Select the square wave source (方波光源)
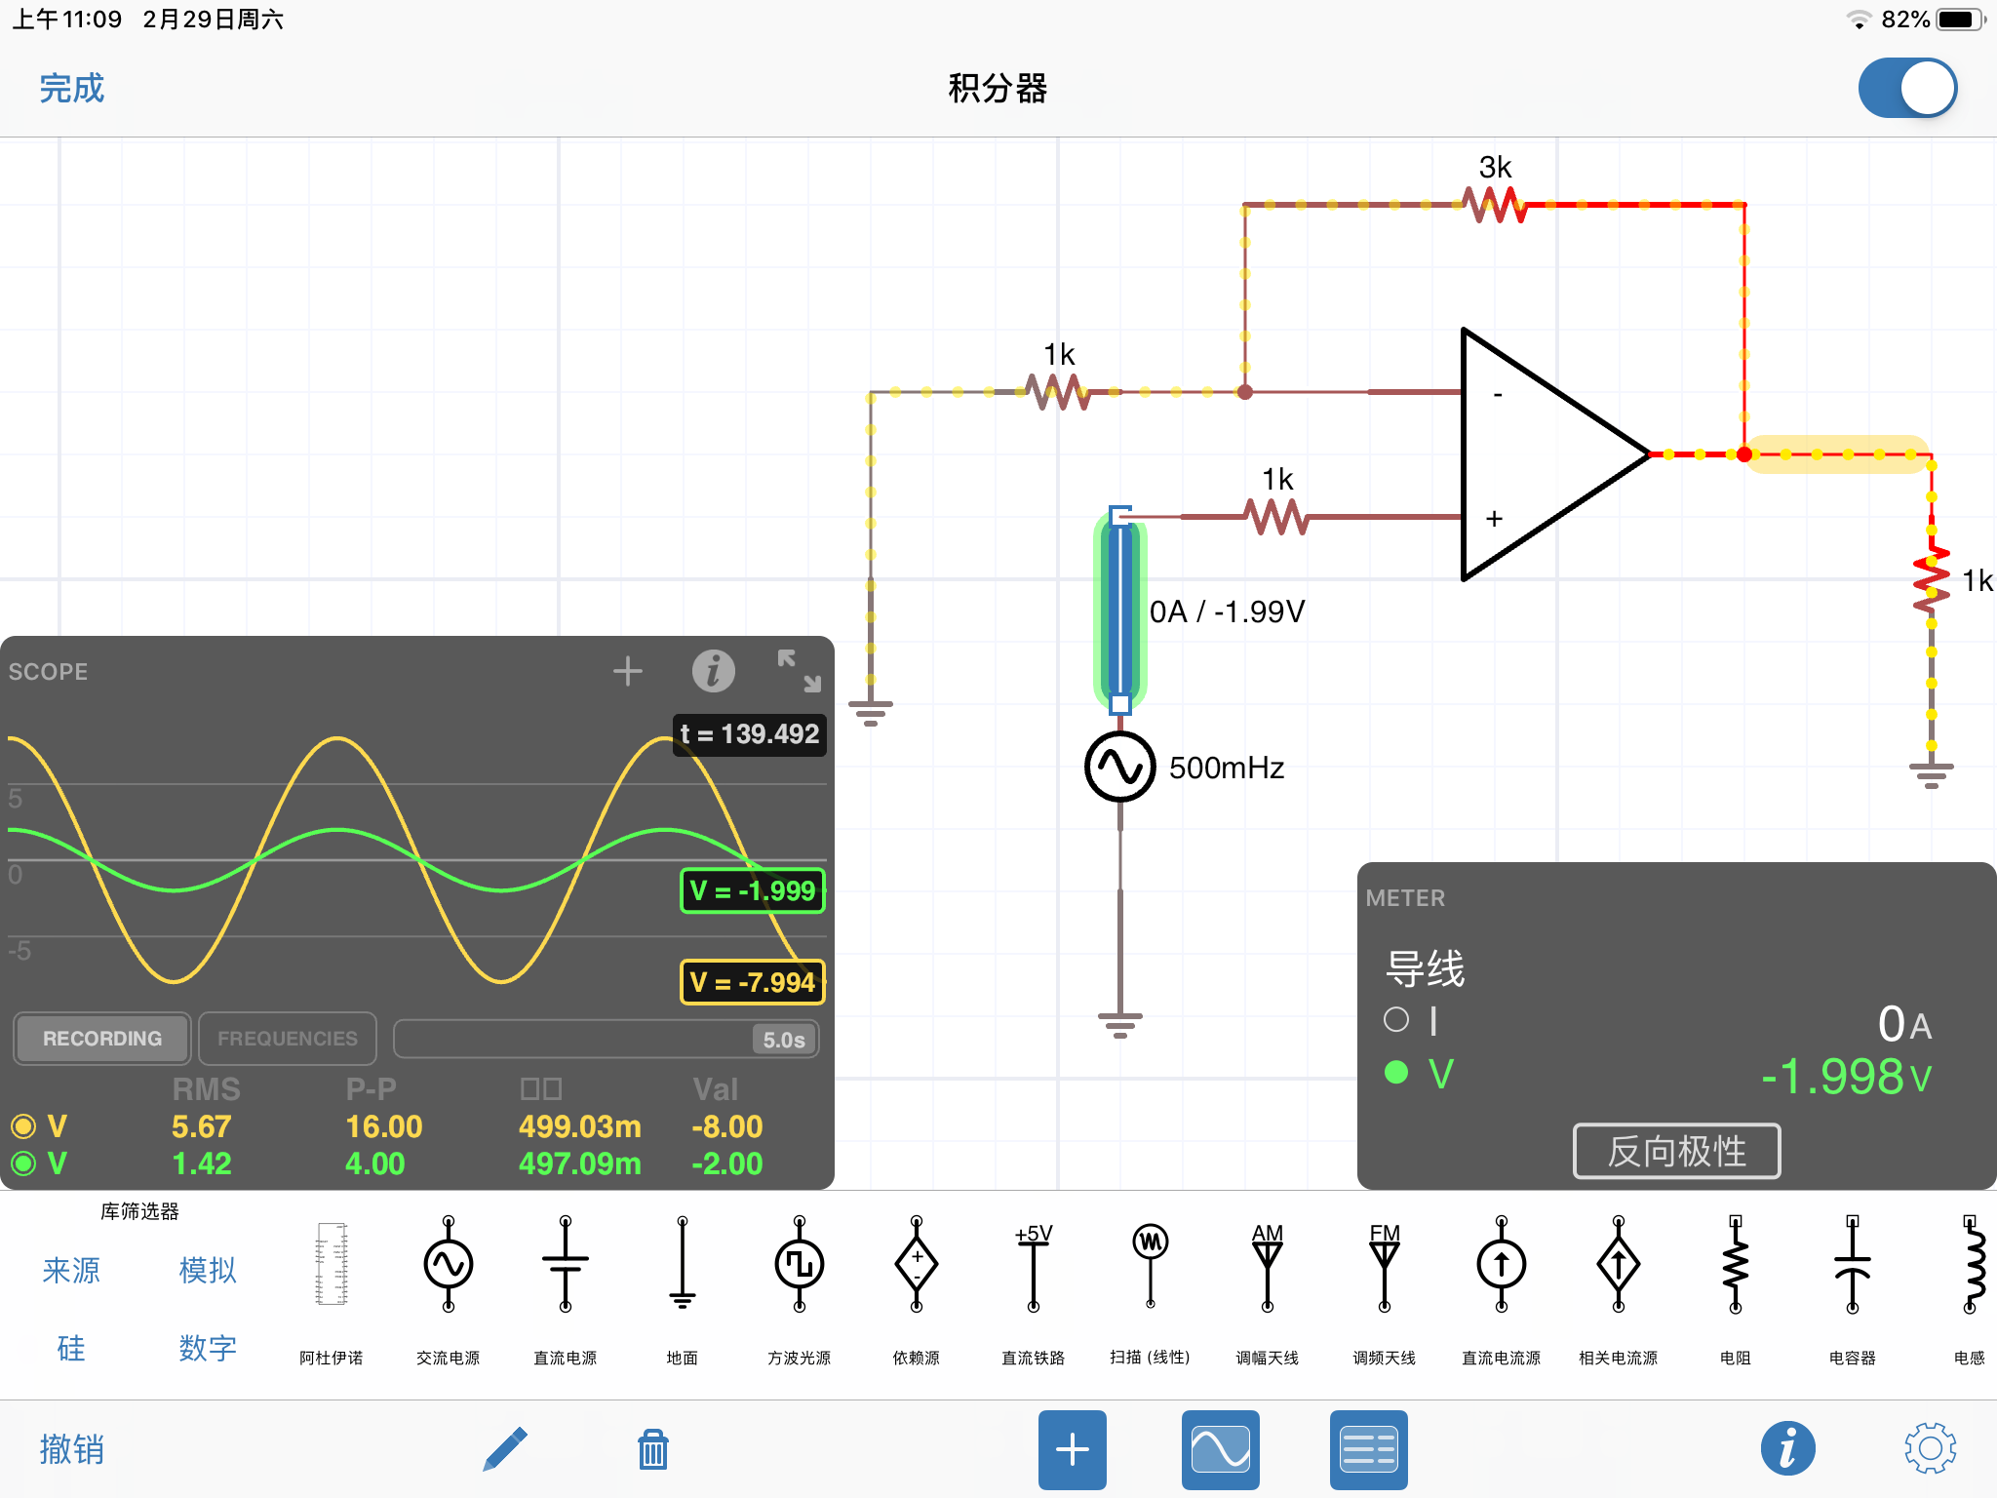The image size is (1997, 1498). 799,1266
